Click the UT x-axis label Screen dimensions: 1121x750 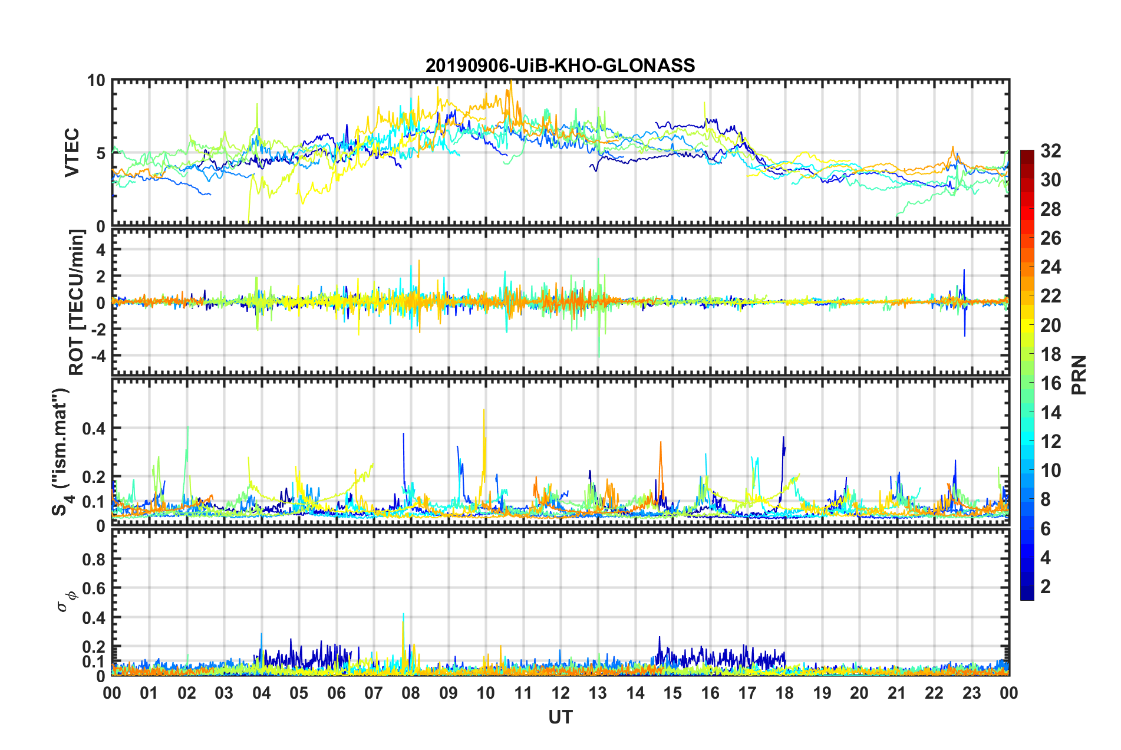560,716
